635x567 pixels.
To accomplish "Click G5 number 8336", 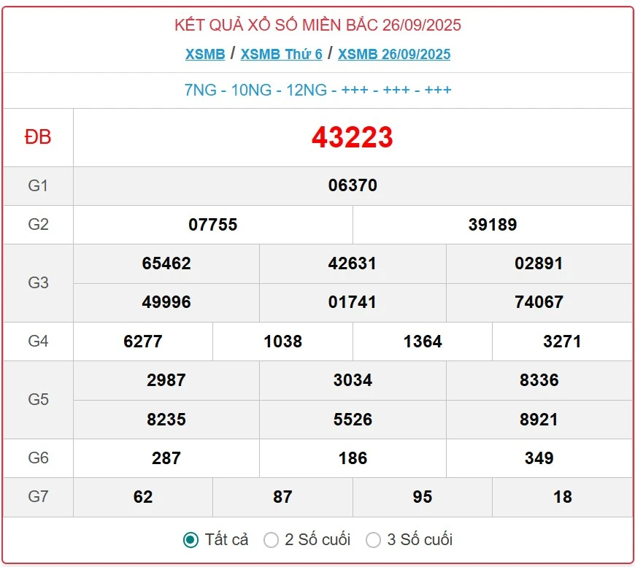I will (x=539, y=380).
